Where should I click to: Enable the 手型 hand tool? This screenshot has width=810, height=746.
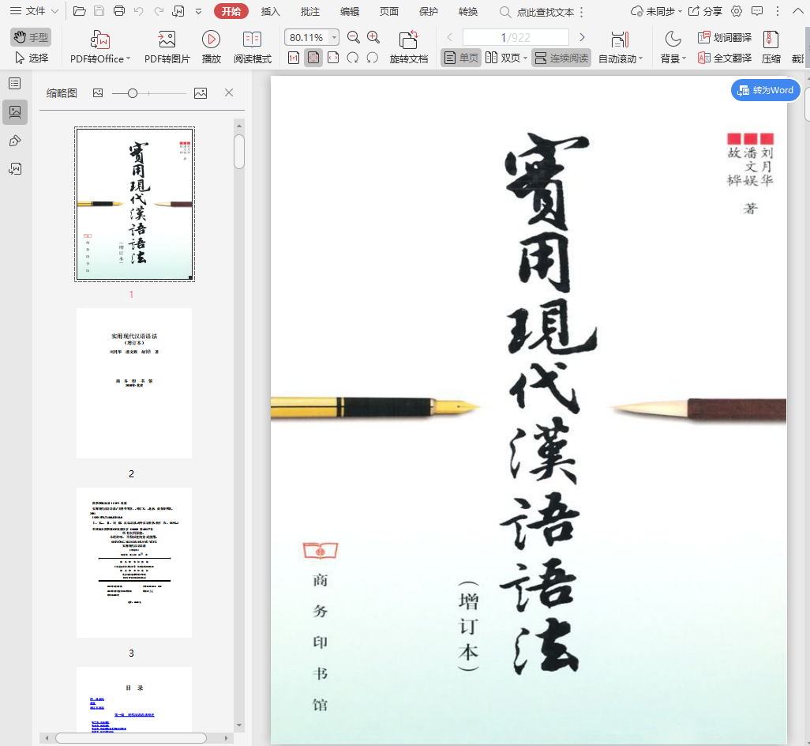pyautogui.click(x=31, y=37)
